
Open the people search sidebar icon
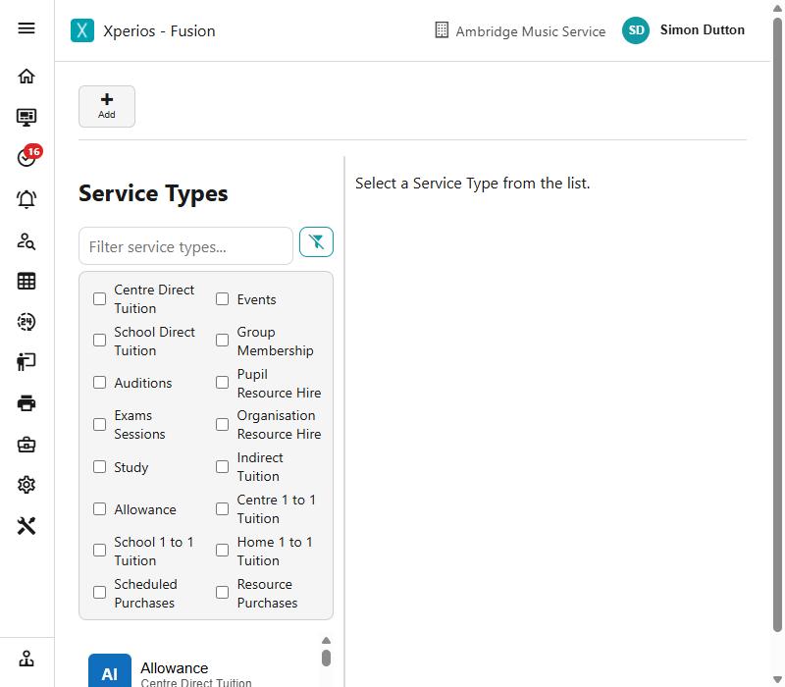tap(26, 240)
